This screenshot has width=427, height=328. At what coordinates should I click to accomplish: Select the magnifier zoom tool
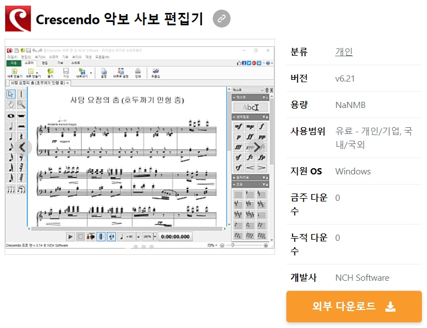coord(21,105)
